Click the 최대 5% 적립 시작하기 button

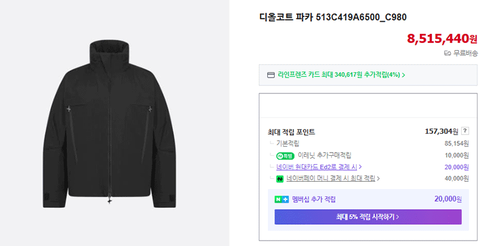point(368,217)
